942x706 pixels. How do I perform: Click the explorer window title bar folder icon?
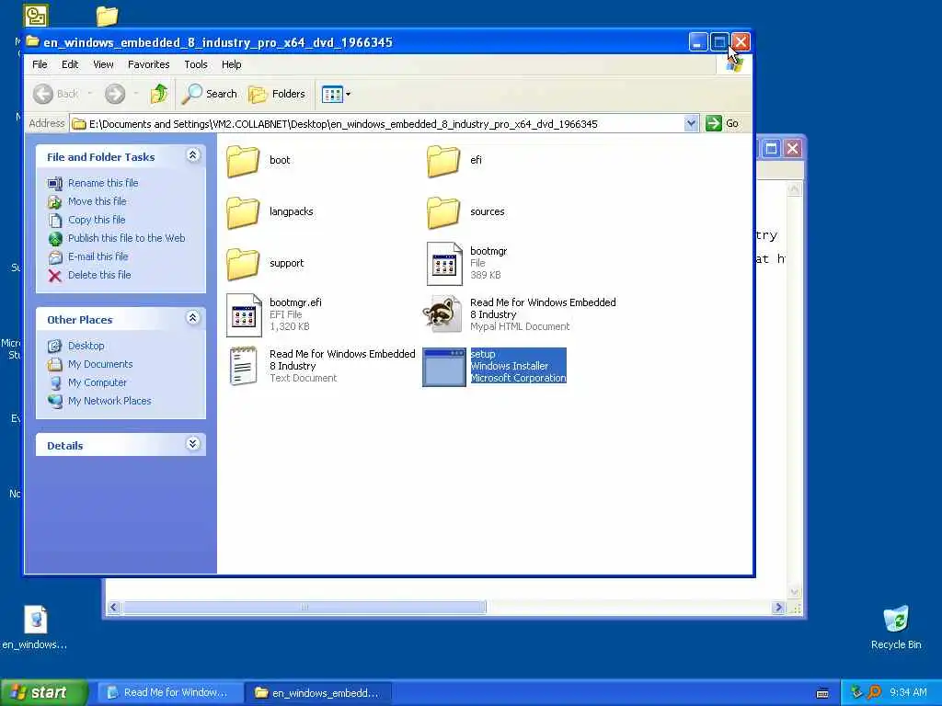32,41
